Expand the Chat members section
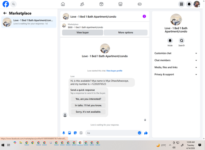 pyautogui.click(x=176, y=60)
